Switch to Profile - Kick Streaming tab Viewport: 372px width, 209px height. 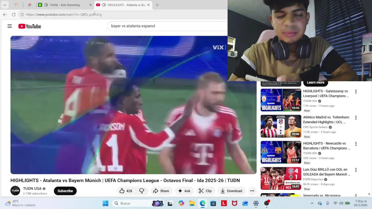pos(65,5)
